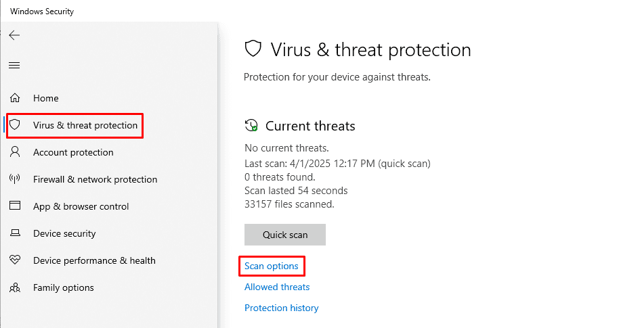Click the Home house icon
This screenshot has width=617, height=328.
coord(15,98)
